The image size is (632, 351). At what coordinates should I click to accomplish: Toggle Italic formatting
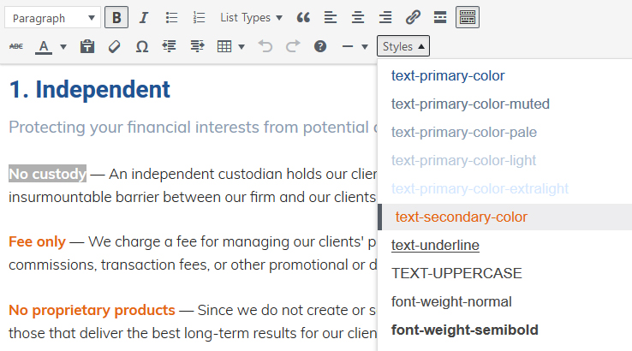[144, 17]
